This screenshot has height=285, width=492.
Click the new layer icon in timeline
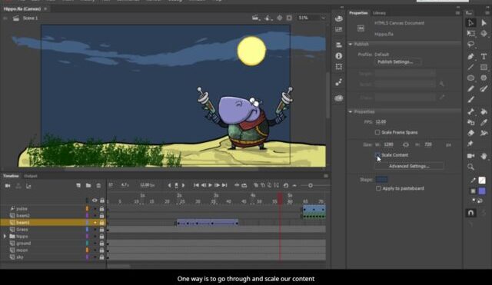(x=78, y=186)
